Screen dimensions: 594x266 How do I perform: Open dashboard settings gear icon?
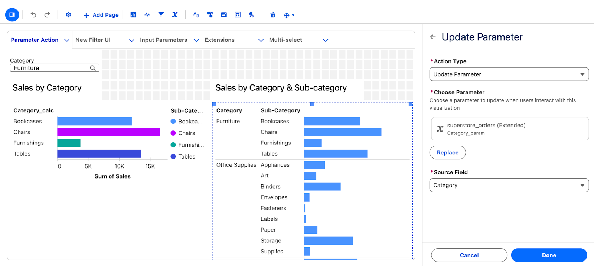[x=68, y=15]
